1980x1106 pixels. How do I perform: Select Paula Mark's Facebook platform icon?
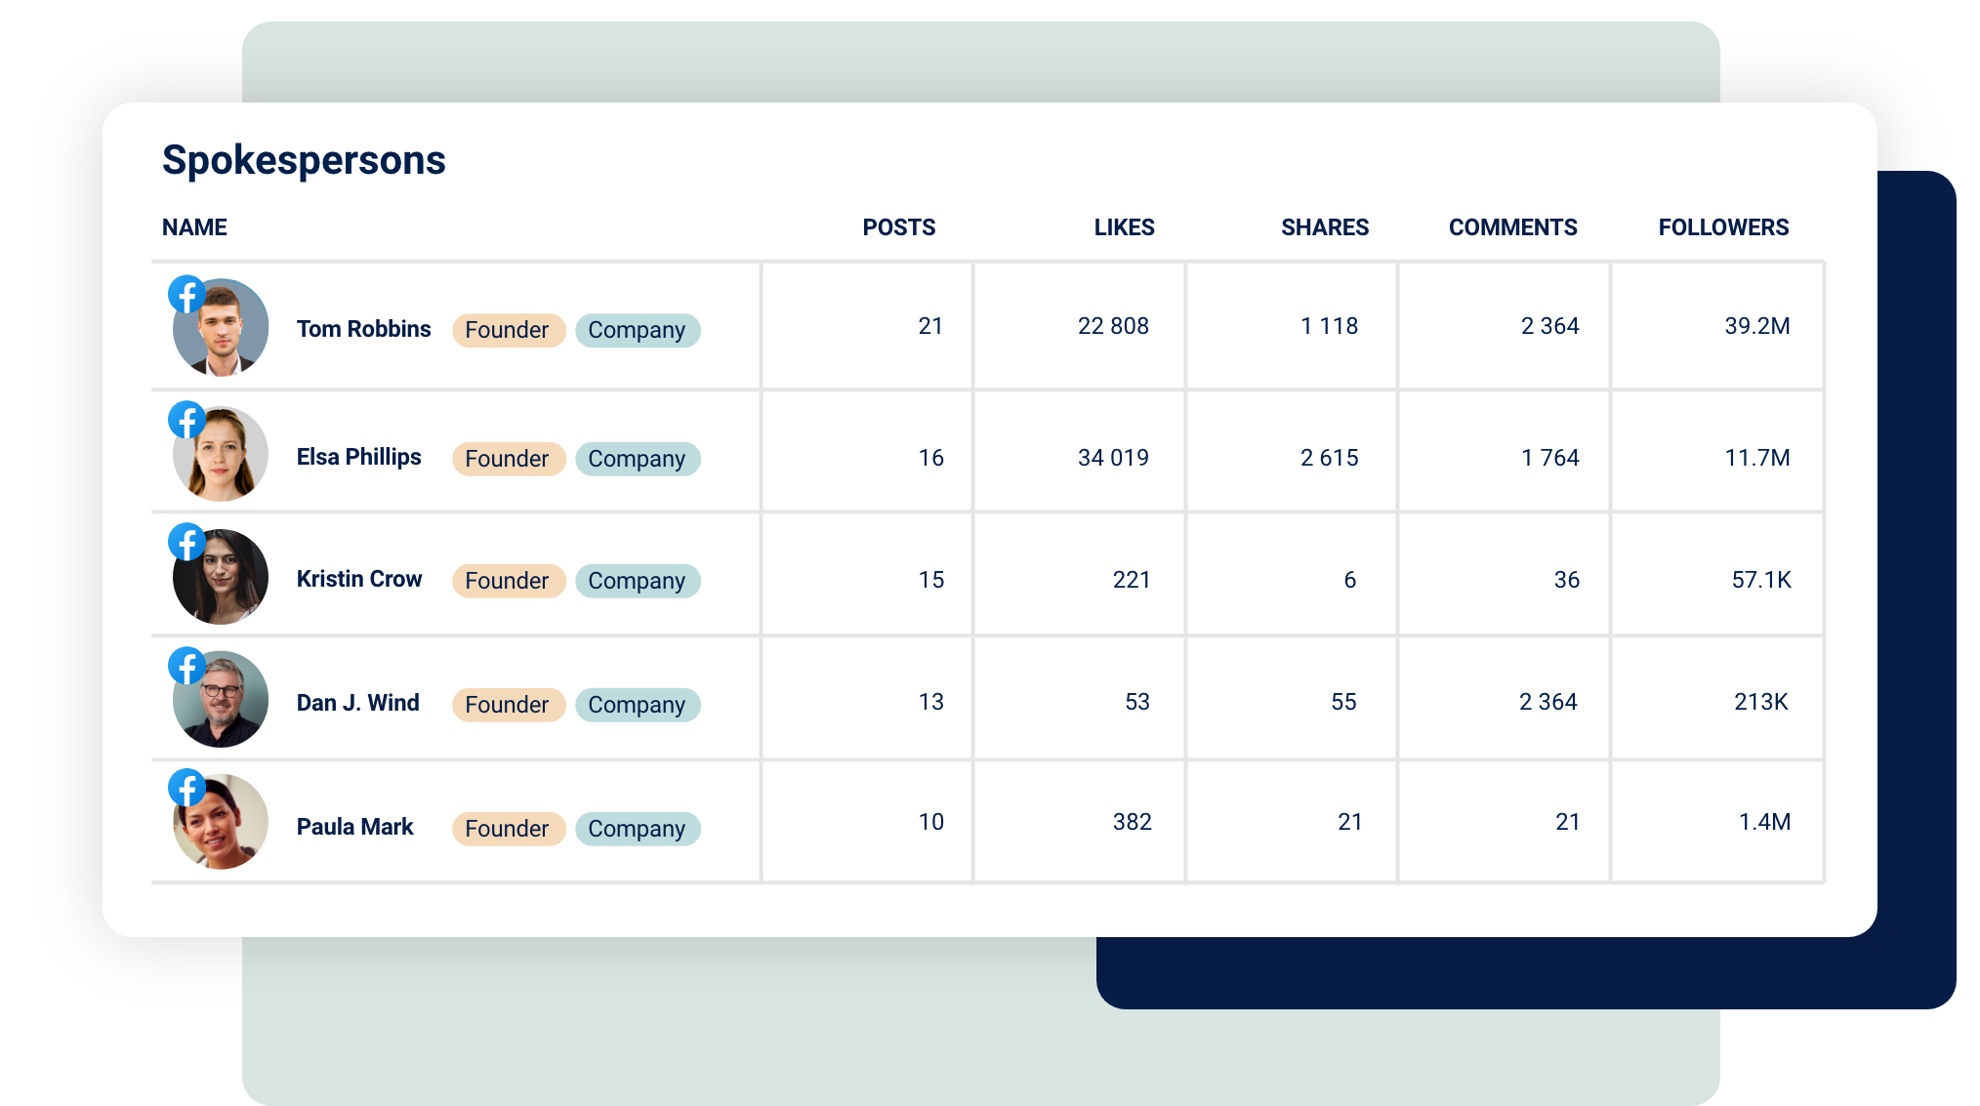click(x=186, y=789)
